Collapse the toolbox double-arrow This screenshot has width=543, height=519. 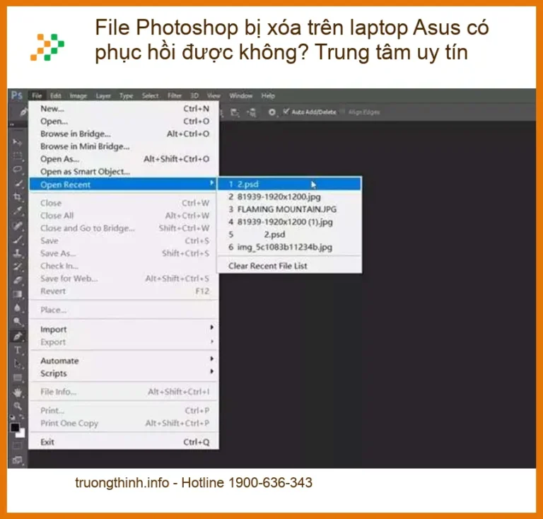[12, 124]
